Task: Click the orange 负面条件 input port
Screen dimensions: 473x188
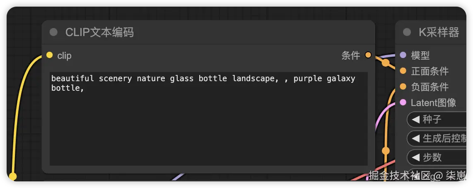Action: 403,87
